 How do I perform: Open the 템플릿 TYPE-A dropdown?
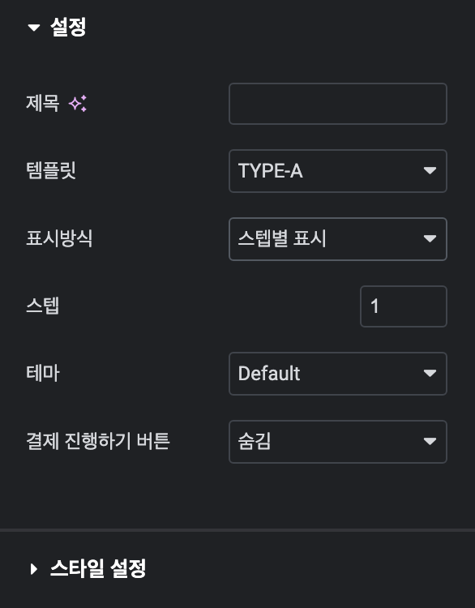[x=338, y=171]
